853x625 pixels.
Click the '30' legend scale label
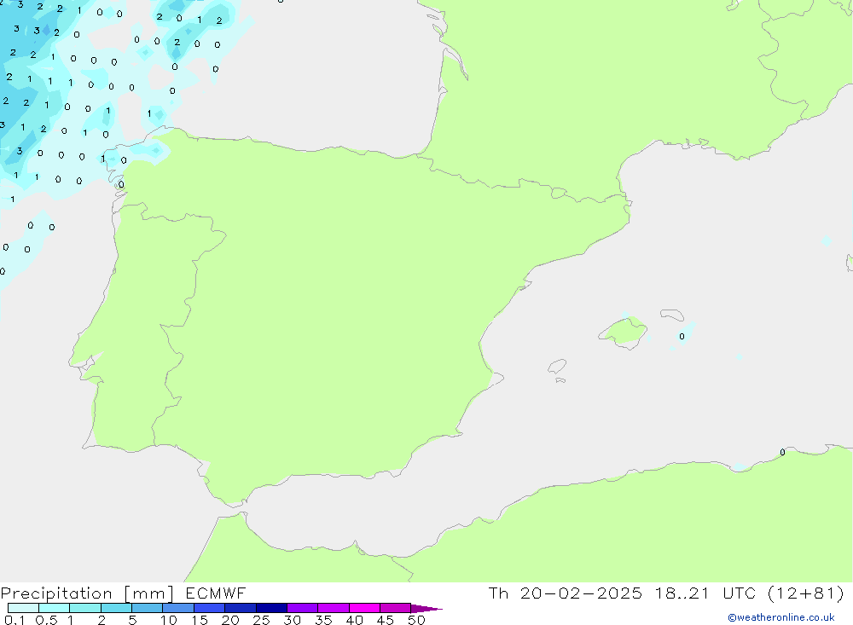coord(292,620)
